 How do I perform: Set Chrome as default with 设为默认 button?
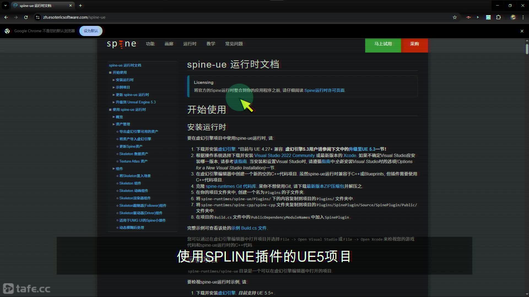(x=91, y=31)
